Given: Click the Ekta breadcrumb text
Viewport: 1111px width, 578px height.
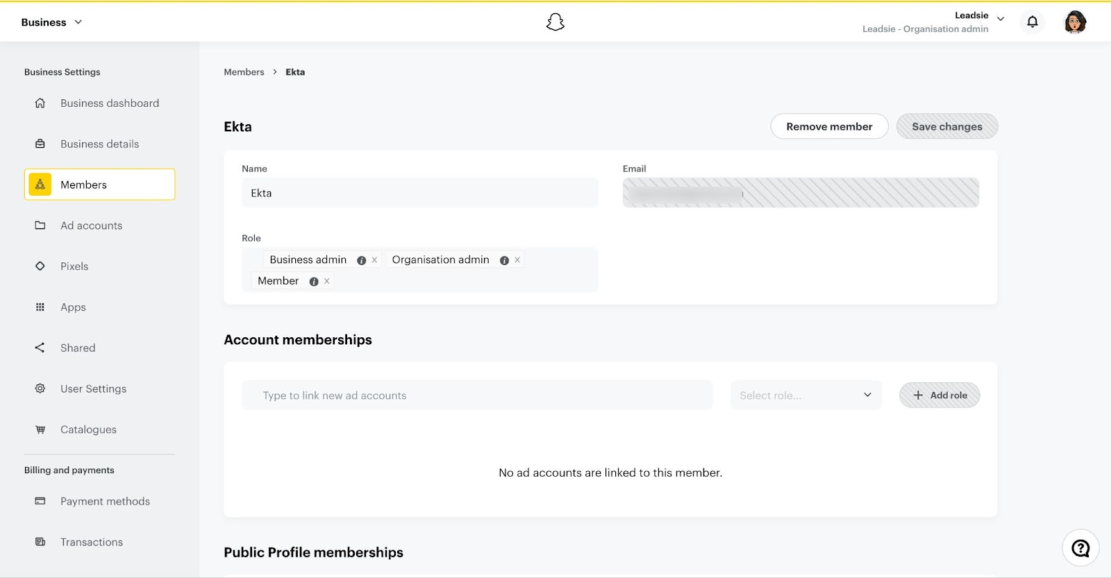Looking at the screenshot, I should pos(295,72).
